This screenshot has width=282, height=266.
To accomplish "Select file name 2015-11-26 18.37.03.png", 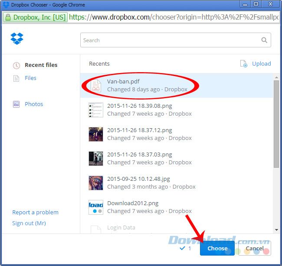I will tap(140, 154).
